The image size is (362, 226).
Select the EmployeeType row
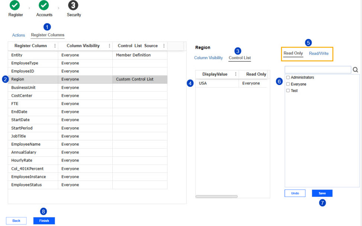point(87,63)
